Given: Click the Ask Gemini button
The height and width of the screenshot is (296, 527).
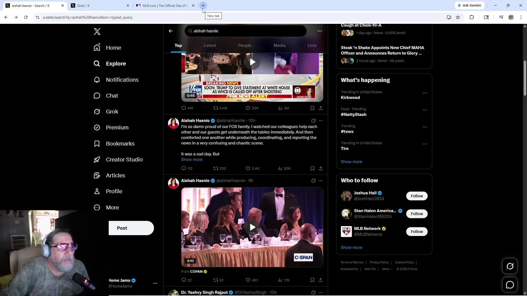Looking at the screenshot, I should (469, 5).
